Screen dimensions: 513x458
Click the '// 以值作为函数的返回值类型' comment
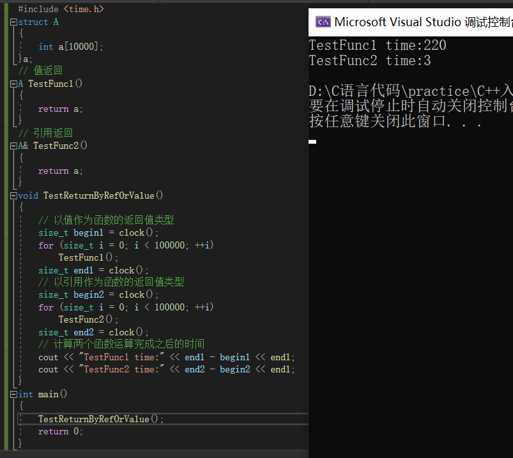coord(106,220)
